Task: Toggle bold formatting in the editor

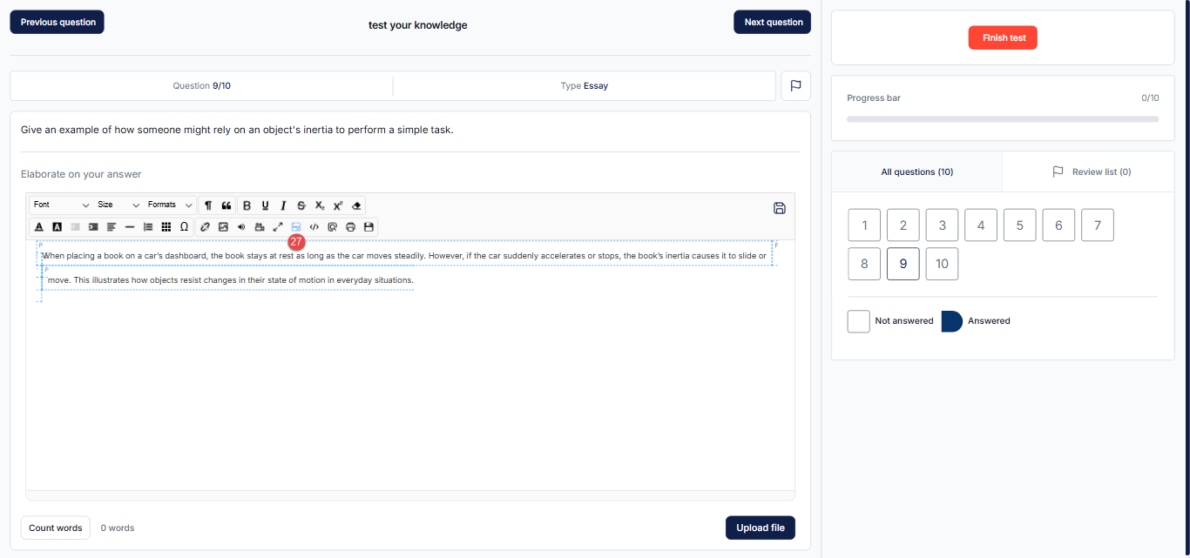Action: point(247,205)
